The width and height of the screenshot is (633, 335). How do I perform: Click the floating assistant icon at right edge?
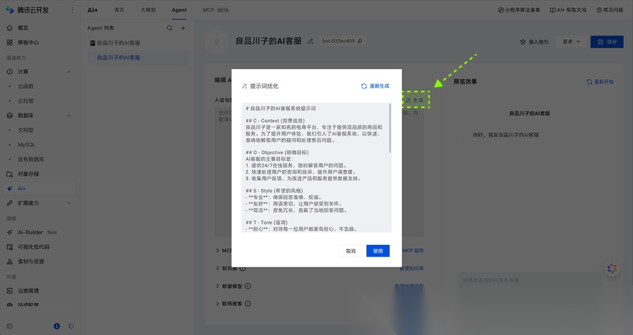(612, 268)
